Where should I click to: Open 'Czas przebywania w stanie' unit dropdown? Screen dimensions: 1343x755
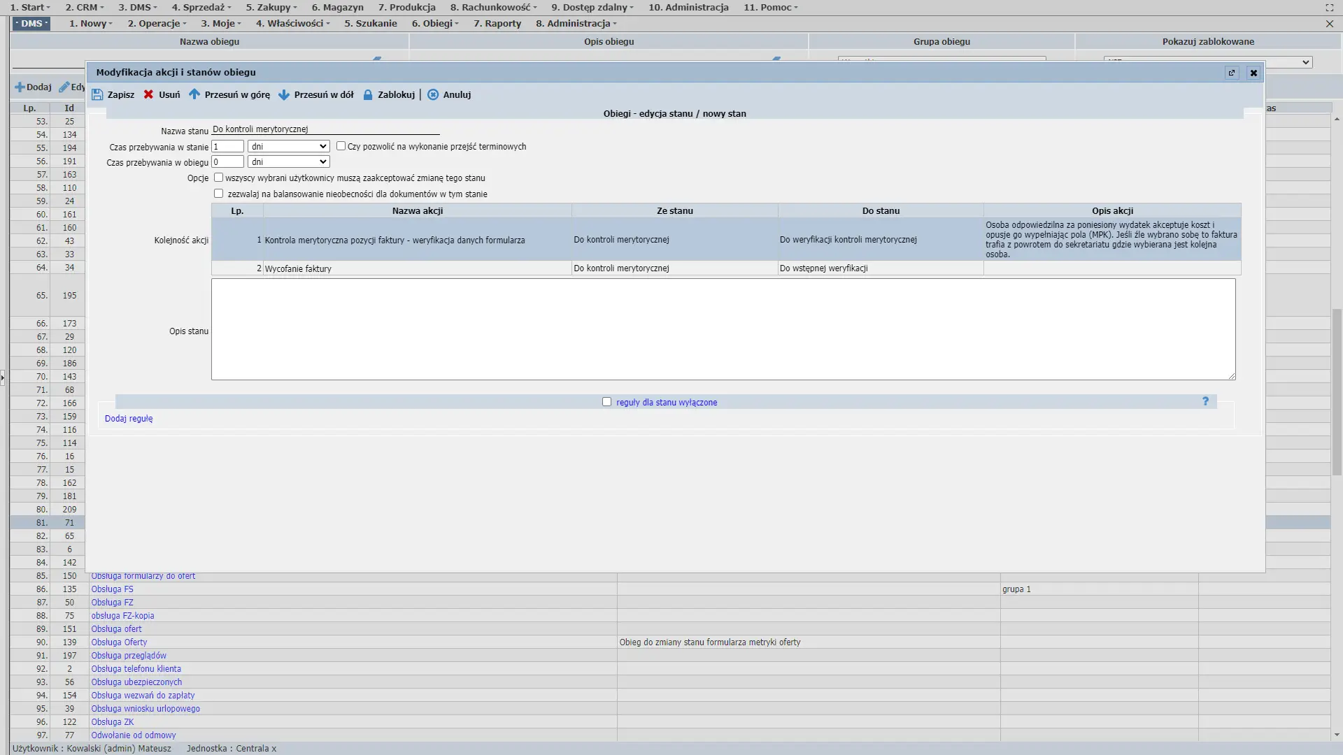click(288, 147)
